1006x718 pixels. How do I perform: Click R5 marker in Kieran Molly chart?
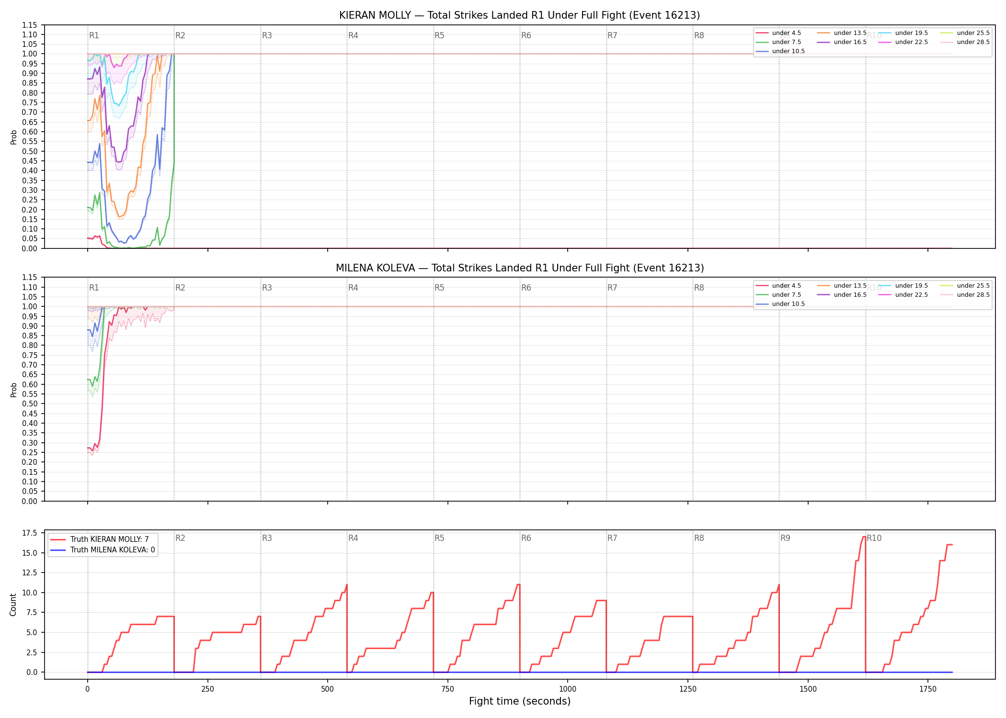click(439, 35)
